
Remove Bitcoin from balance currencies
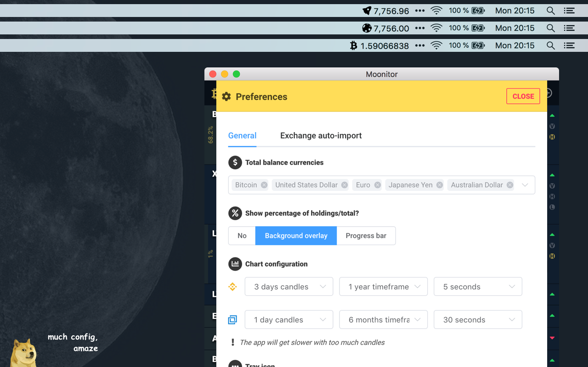[264, 185]
